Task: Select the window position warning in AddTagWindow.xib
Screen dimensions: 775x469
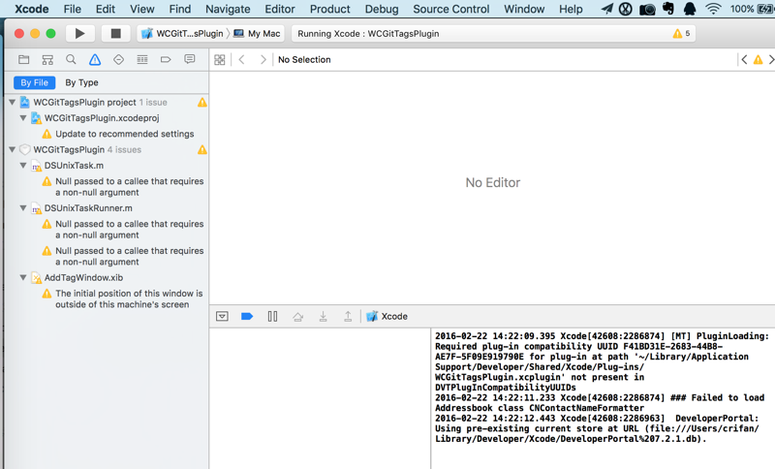Action: [x=129, y=299]
